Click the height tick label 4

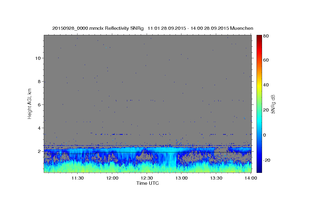click(39, 128)
